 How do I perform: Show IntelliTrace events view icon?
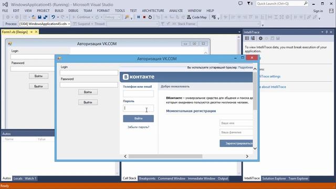(247, 38)
